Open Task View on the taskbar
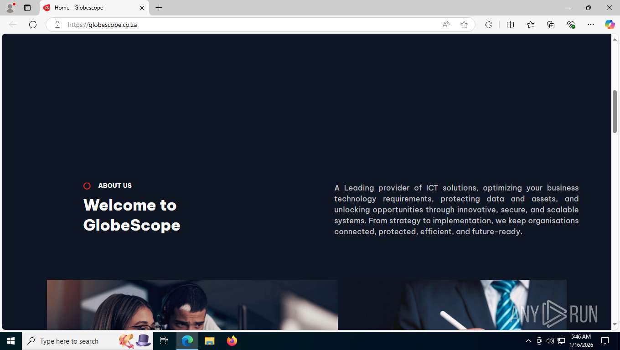 164,341
